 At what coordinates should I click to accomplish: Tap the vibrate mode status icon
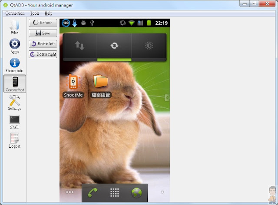122,23
